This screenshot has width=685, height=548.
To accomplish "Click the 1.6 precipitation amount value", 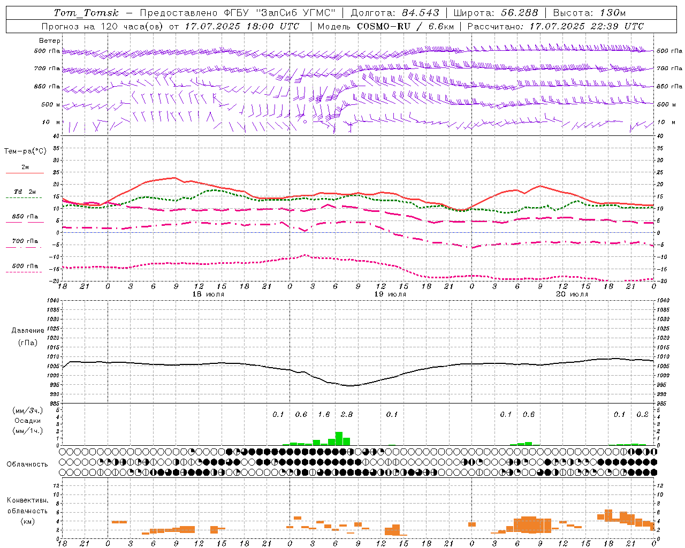I will tap(324, 414).
